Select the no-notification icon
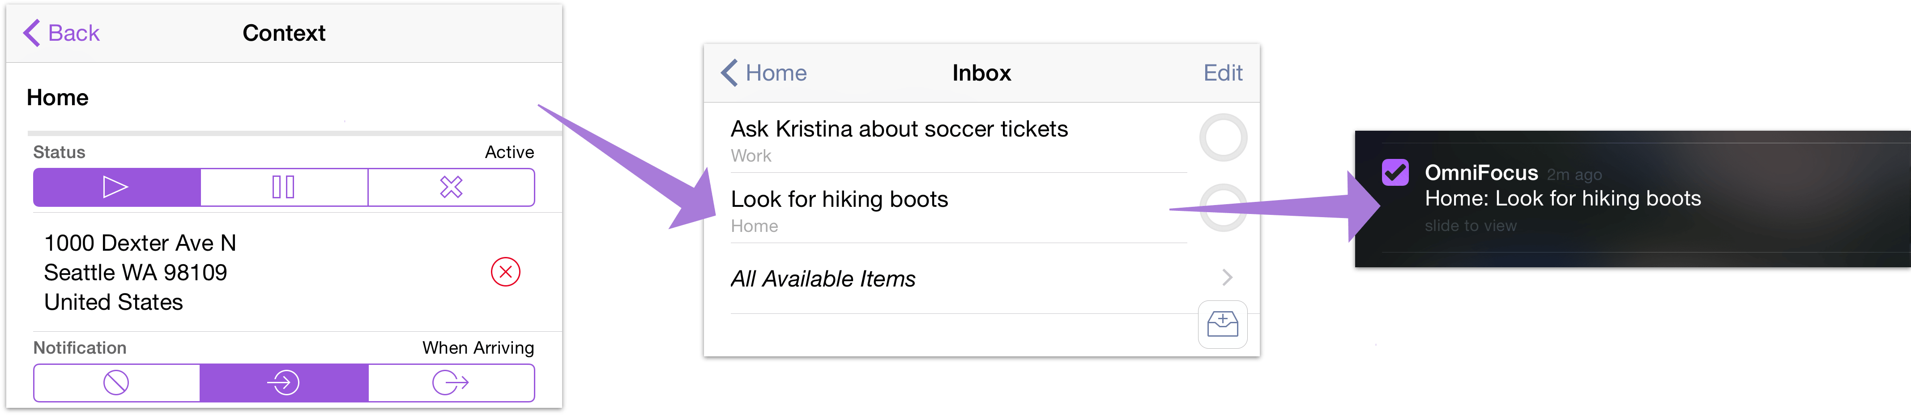This screenshot has width=1911, height=415. (116, 383)
